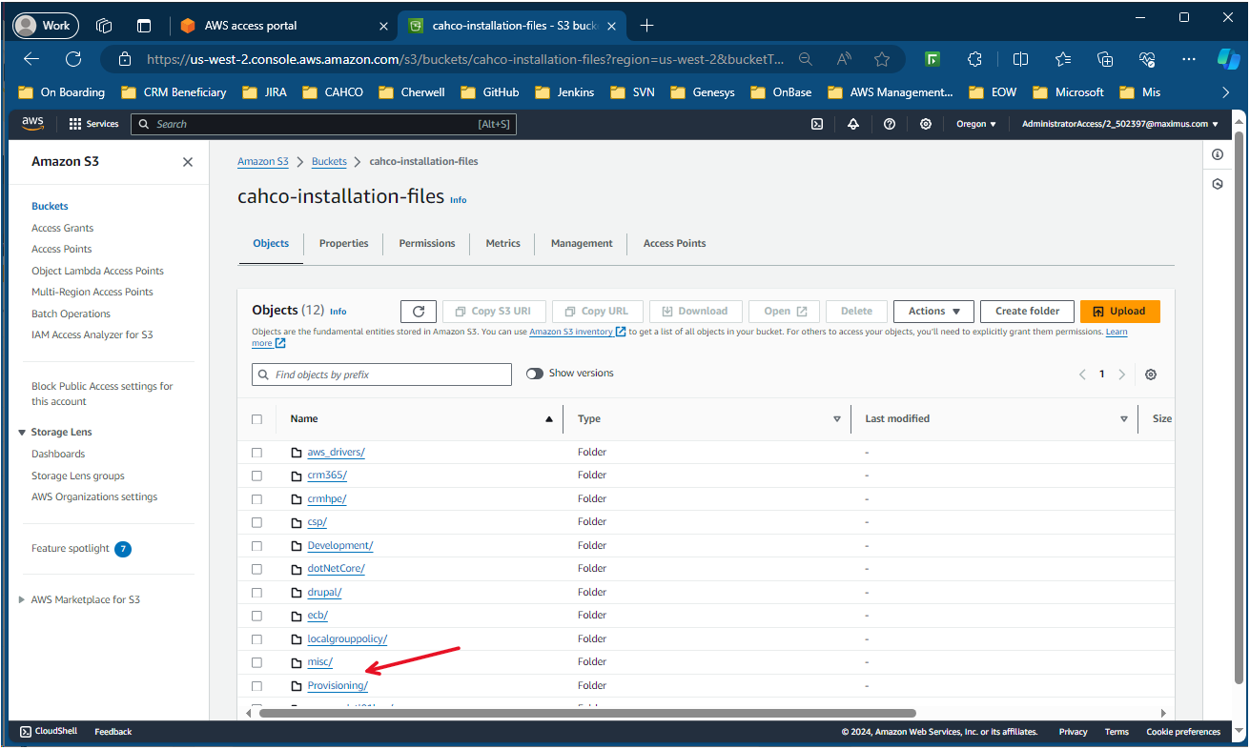Select the crm365/ folder checkbox
Viewport: 1250px width, 749px height.
256,476
